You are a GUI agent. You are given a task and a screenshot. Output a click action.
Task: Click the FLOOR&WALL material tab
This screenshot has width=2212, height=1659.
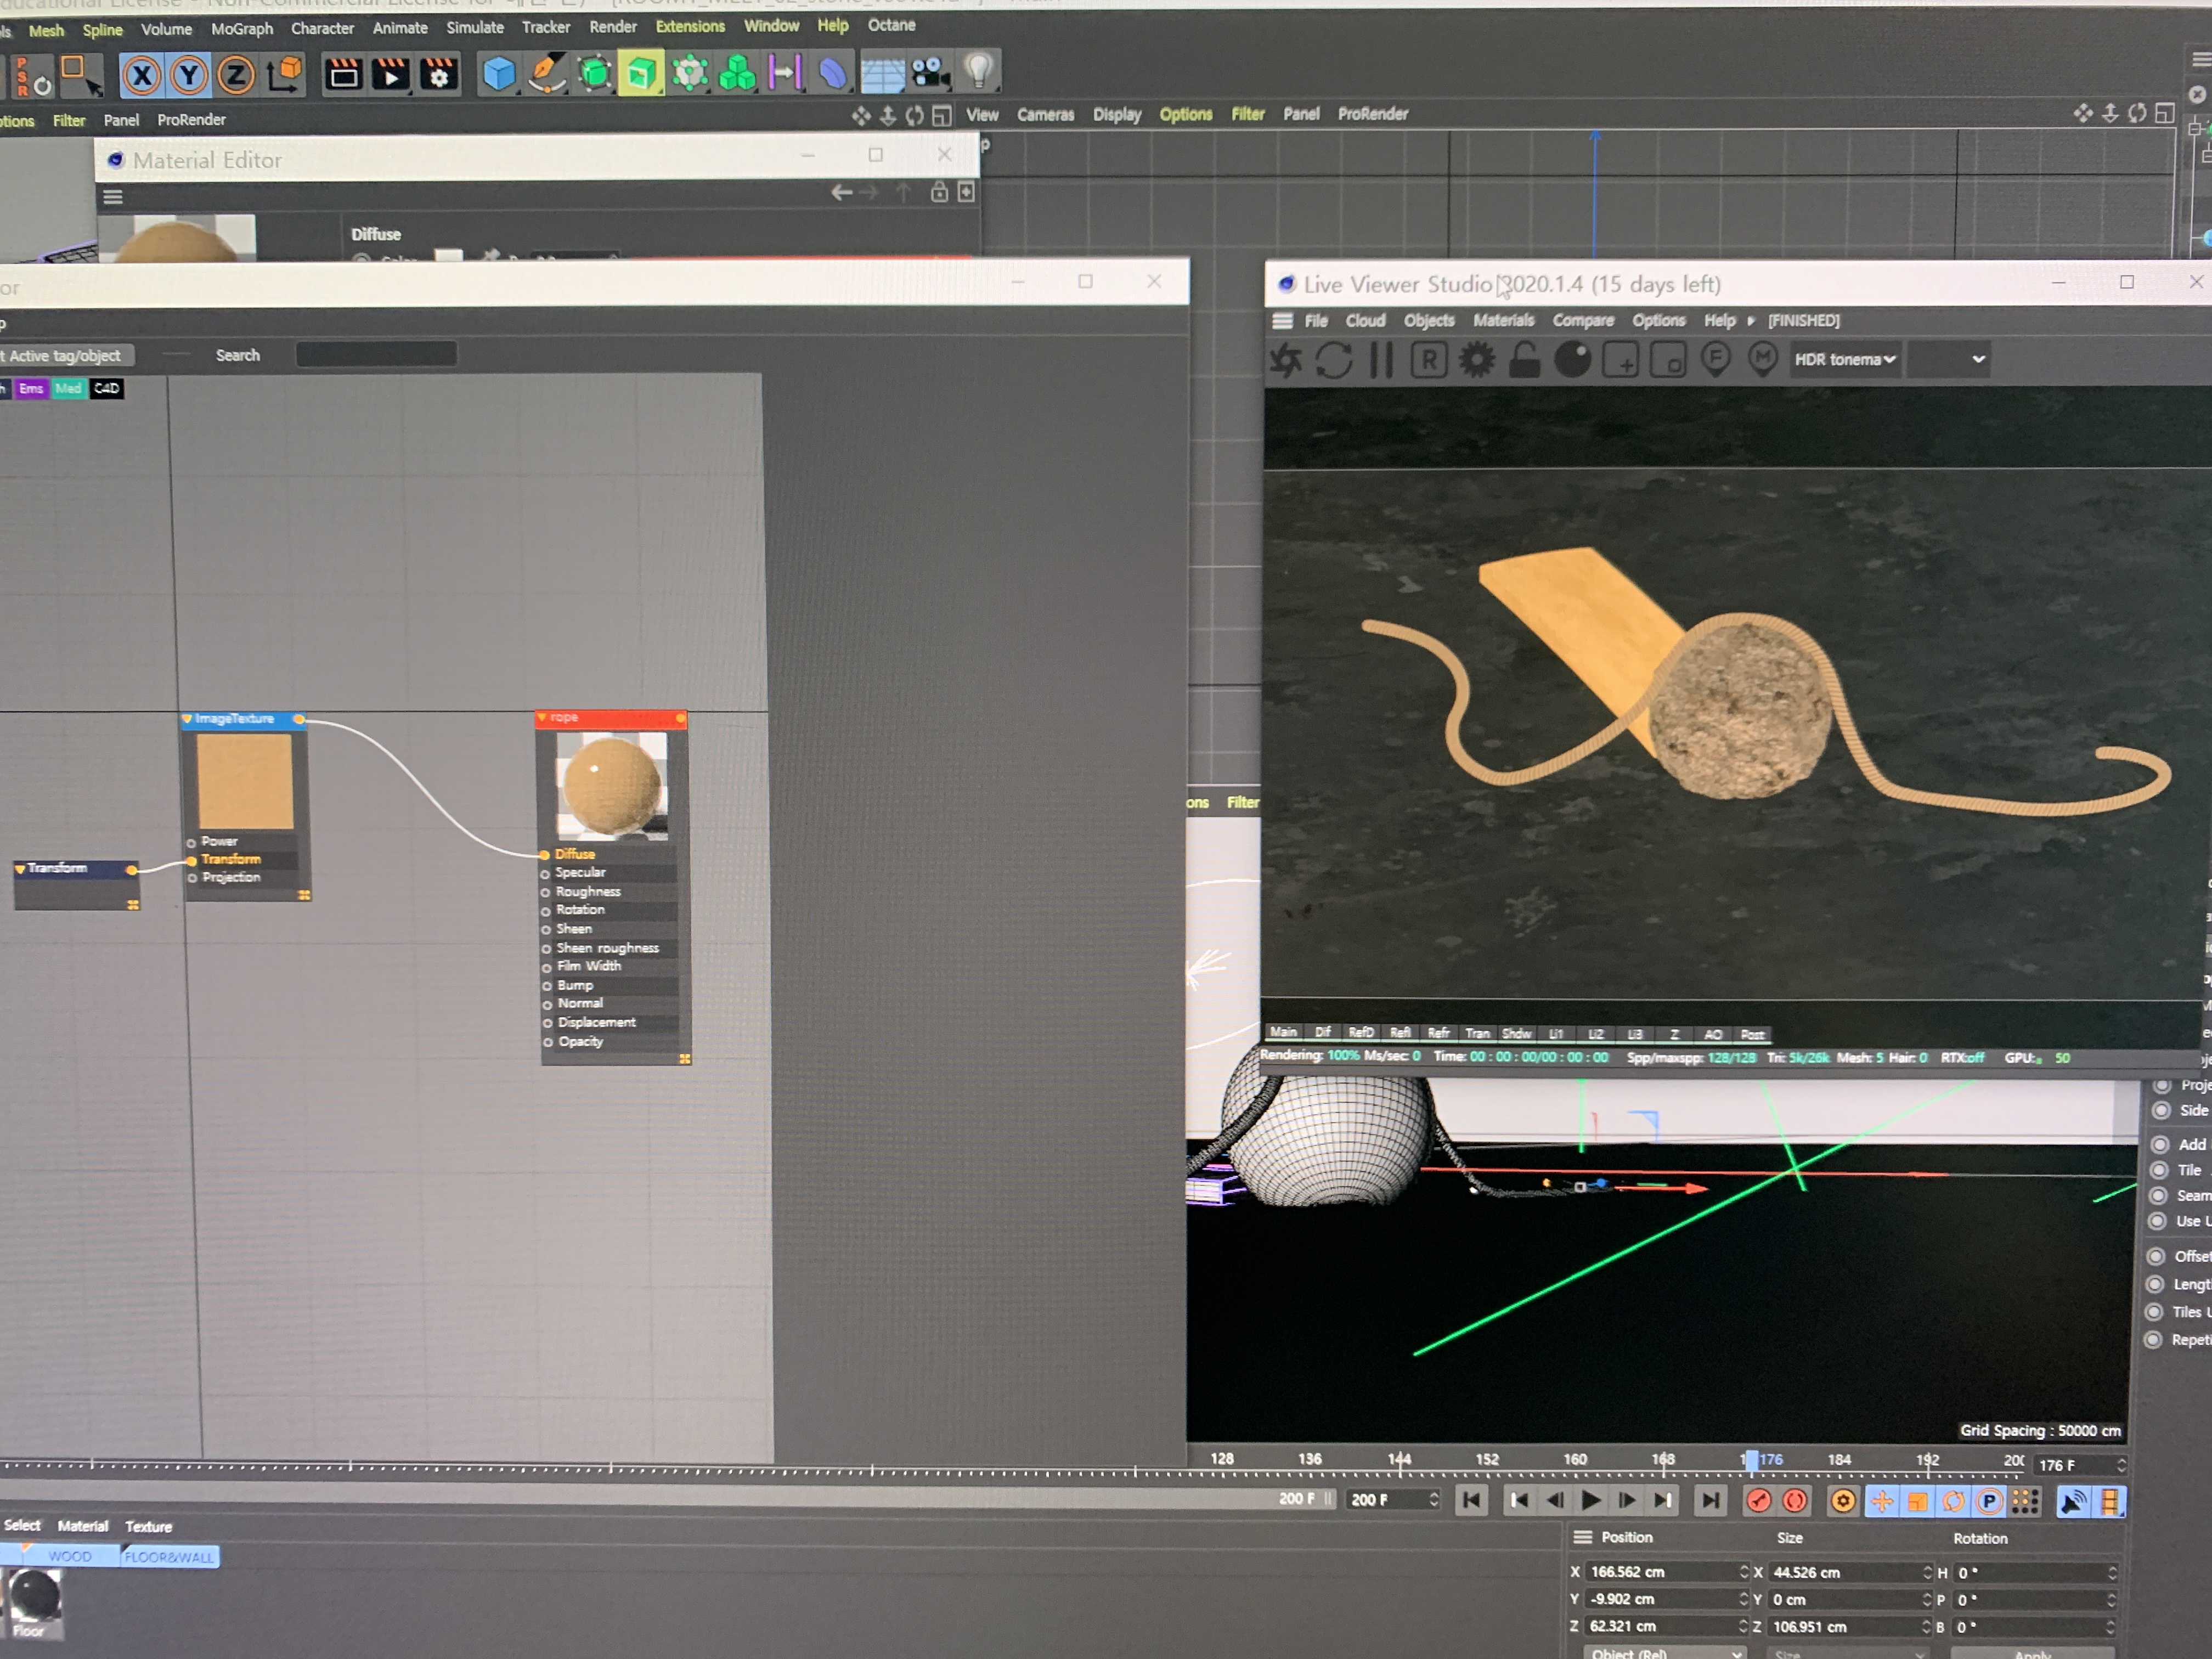tap(169, 1556)
